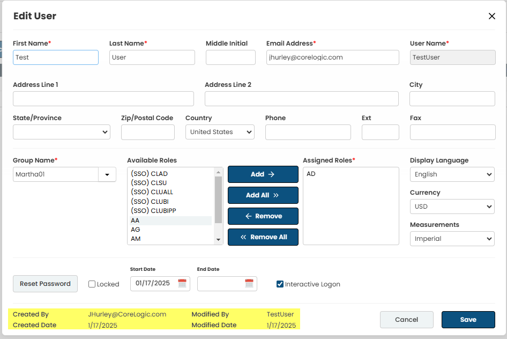Expand the Group Name combo box arrow
507x339 pixels.
click(107, 174)
